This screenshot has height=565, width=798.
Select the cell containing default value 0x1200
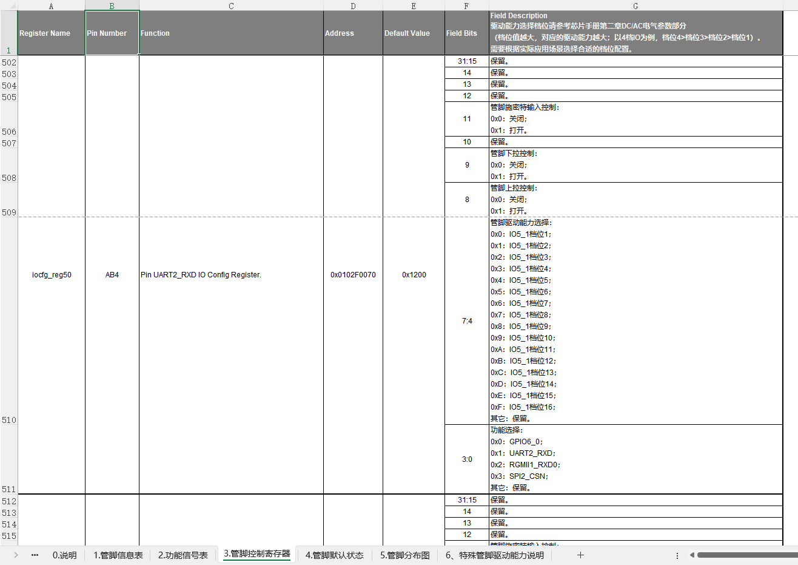(414, 274)
